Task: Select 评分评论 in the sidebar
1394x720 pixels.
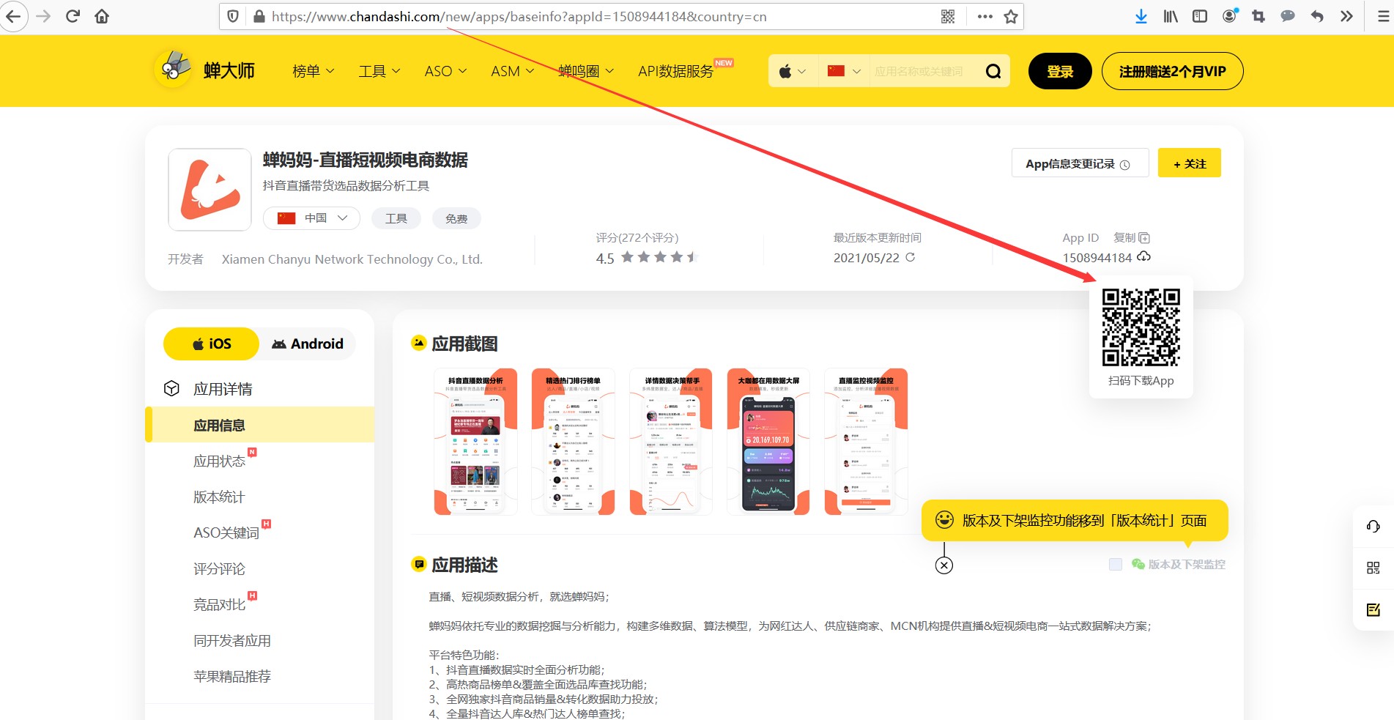Action: click(x=219, y=569)
